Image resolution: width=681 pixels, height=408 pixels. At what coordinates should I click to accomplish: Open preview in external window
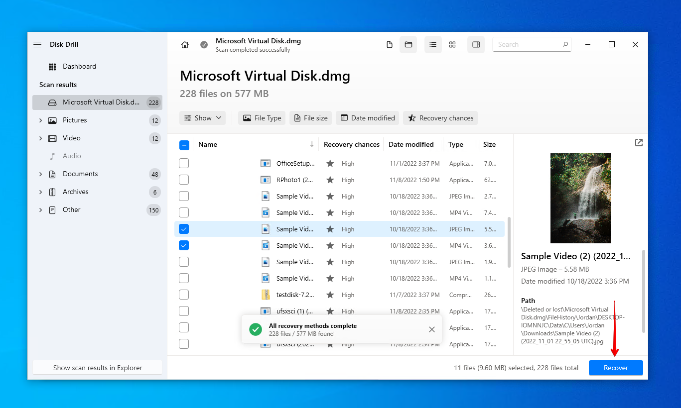click(x=639, y=143)
